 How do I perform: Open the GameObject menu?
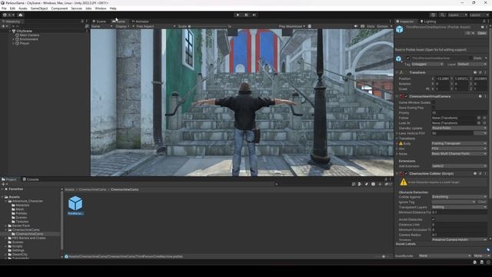(39, 8)
